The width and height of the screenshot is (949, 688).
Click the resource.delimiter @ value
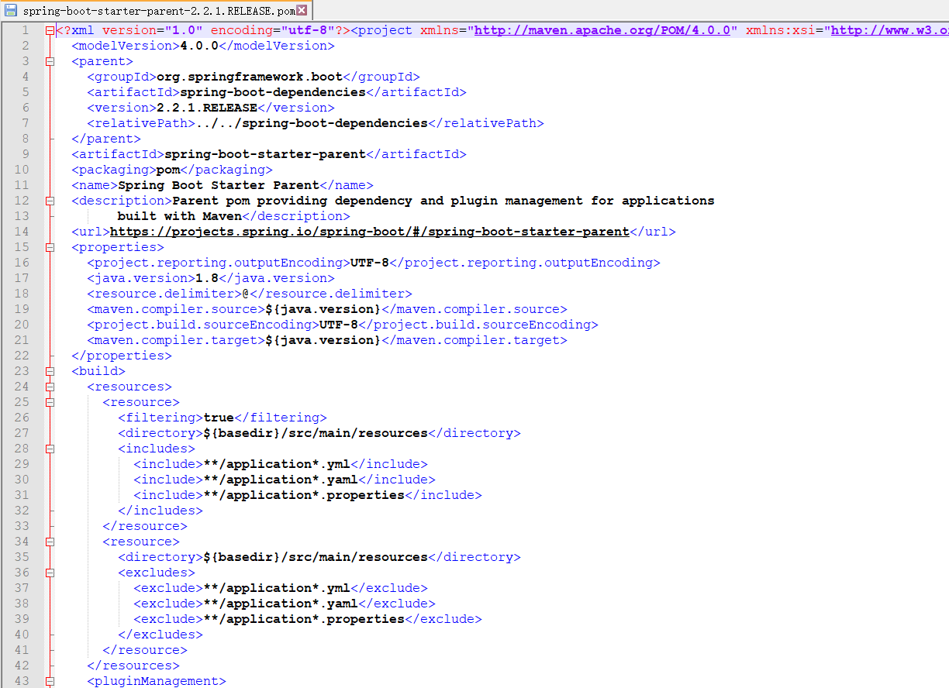click(246, 294)
